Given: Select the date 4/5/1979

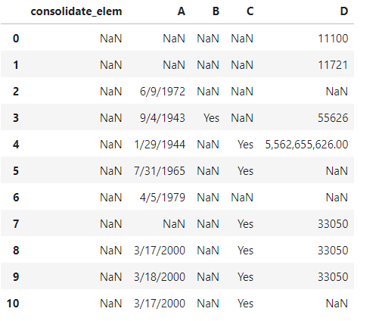Looking at the screenshot, I should click(163, 198).
